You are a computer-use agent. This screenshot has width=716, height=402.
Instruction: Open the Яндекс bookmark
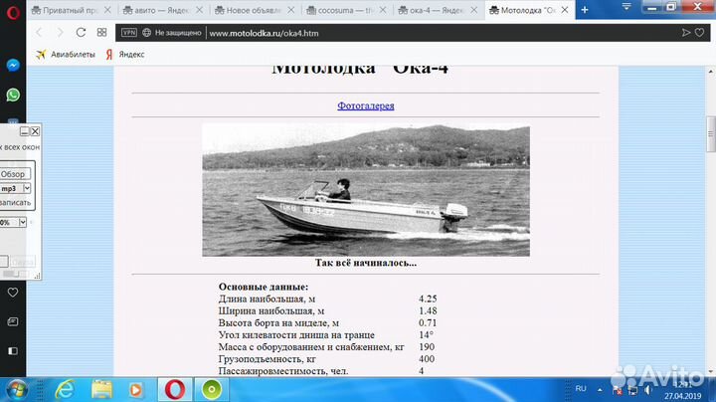(125, 55)
